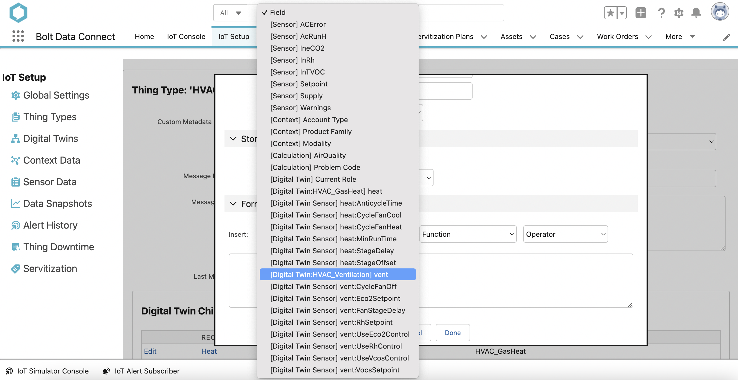This screenshot has height=380, width=738.
Task: Open the user profile avatar
Action: 720,12
